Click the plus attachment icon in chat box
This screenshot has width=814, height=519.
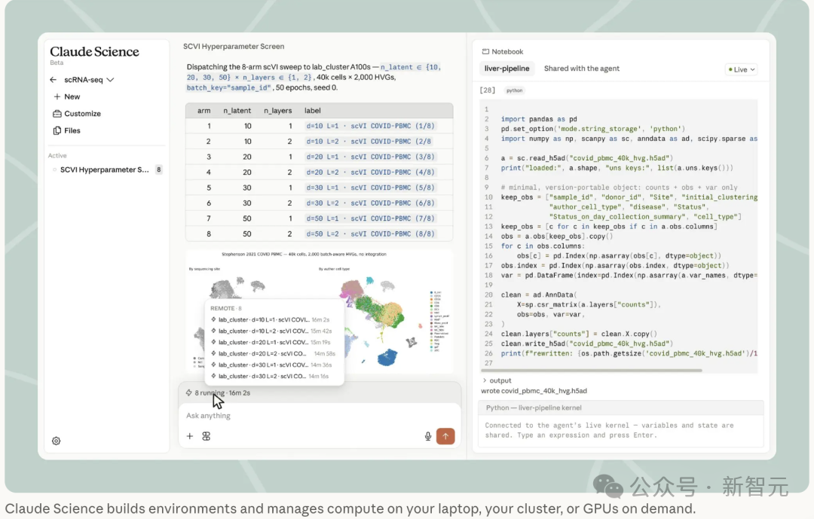click(x=189, y=436)
